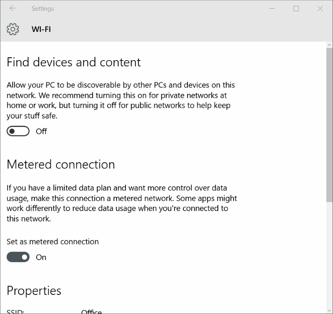Click the vertical scrollbar thumb
Screen dimensions: 333x314
(x=330, y=124)
